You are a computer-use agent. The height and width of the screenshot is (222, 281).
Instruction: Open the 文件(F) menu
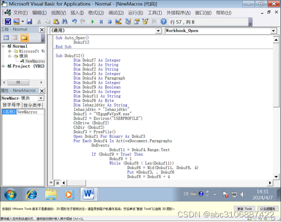point(20,13)
